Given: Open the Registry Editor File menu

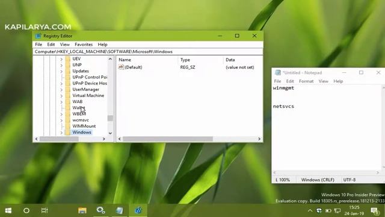Looking at the screenshot, I should [38, 45].
